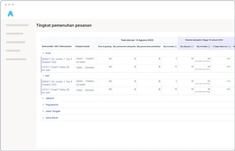Collapse the Aceh group
235x151 pixels.
[x=43, y=53]
